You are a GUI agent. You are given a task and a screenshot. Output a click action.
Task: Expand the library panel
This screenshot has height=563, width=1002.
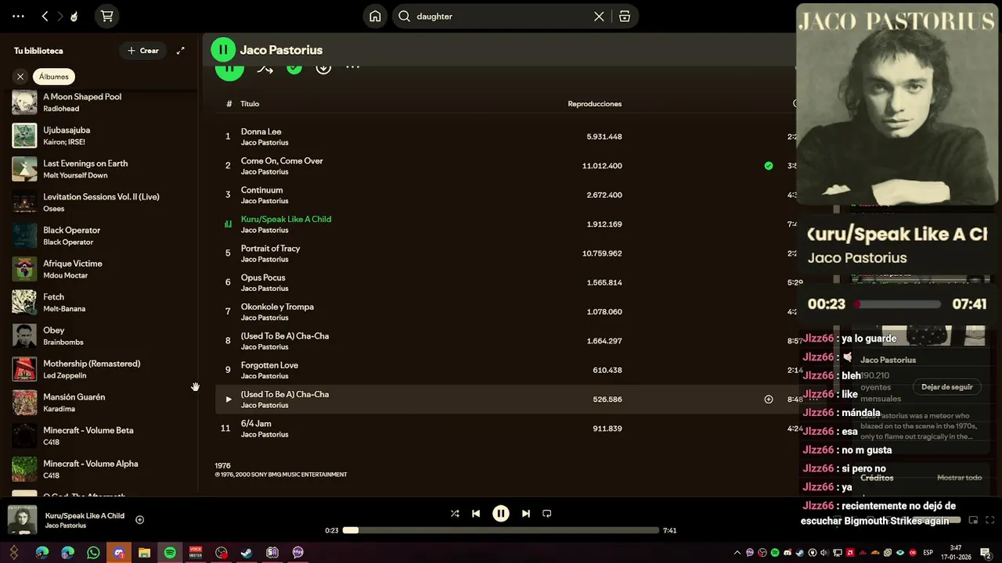[x=181, y=51]
